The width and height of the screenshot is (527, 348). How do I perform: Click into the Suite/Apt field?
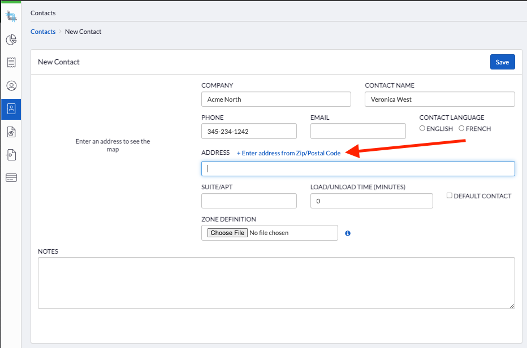(x=249, y=201)
